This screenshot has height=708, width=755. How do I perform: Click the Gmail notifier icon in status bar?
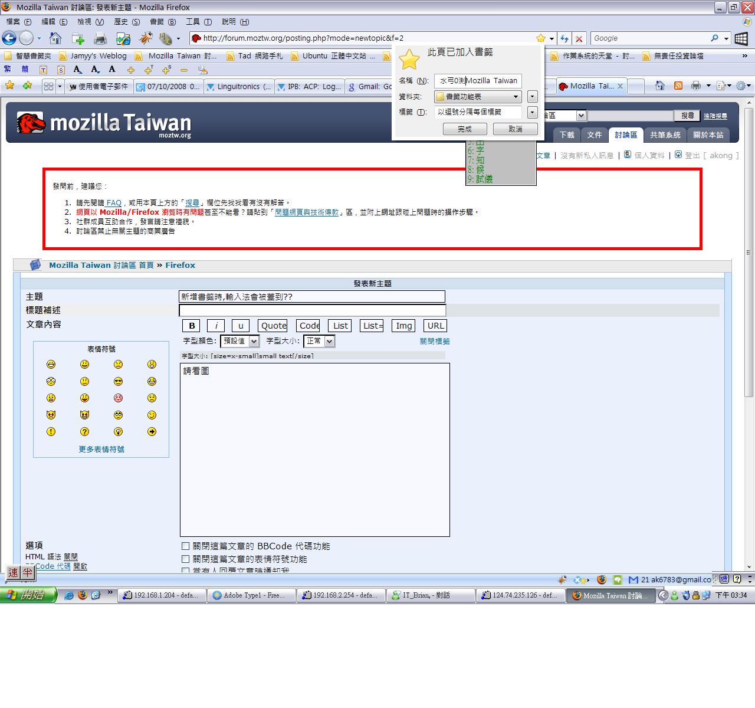(x=633, y=580)
